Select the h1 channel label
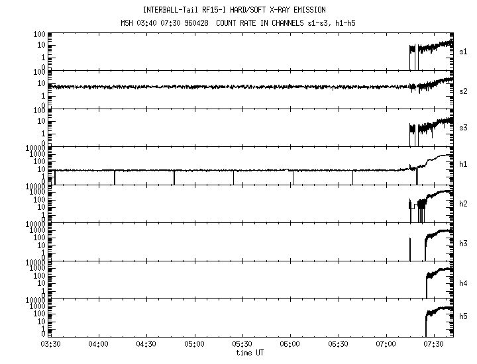Screen dimensions: 477x364 tap(464, 166)
